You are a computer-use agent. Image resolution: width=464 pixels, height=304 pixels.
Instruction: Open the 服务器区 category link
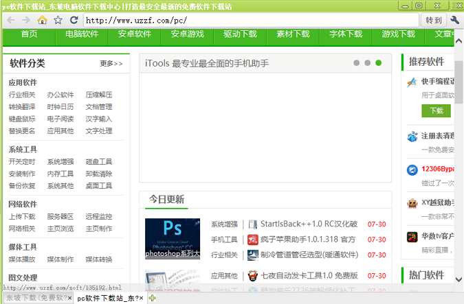[x=60, y=217]
